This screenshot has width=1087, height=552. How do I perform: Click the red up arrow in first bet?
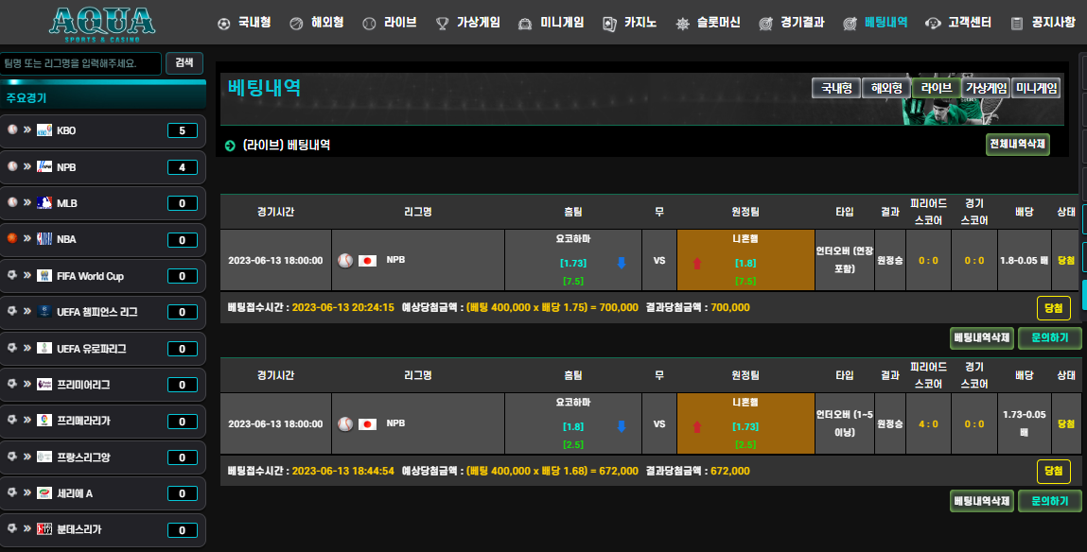(697, 264)
